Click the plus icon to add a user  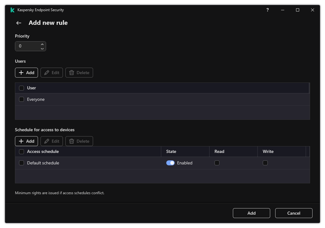click(x=21, y=72)
